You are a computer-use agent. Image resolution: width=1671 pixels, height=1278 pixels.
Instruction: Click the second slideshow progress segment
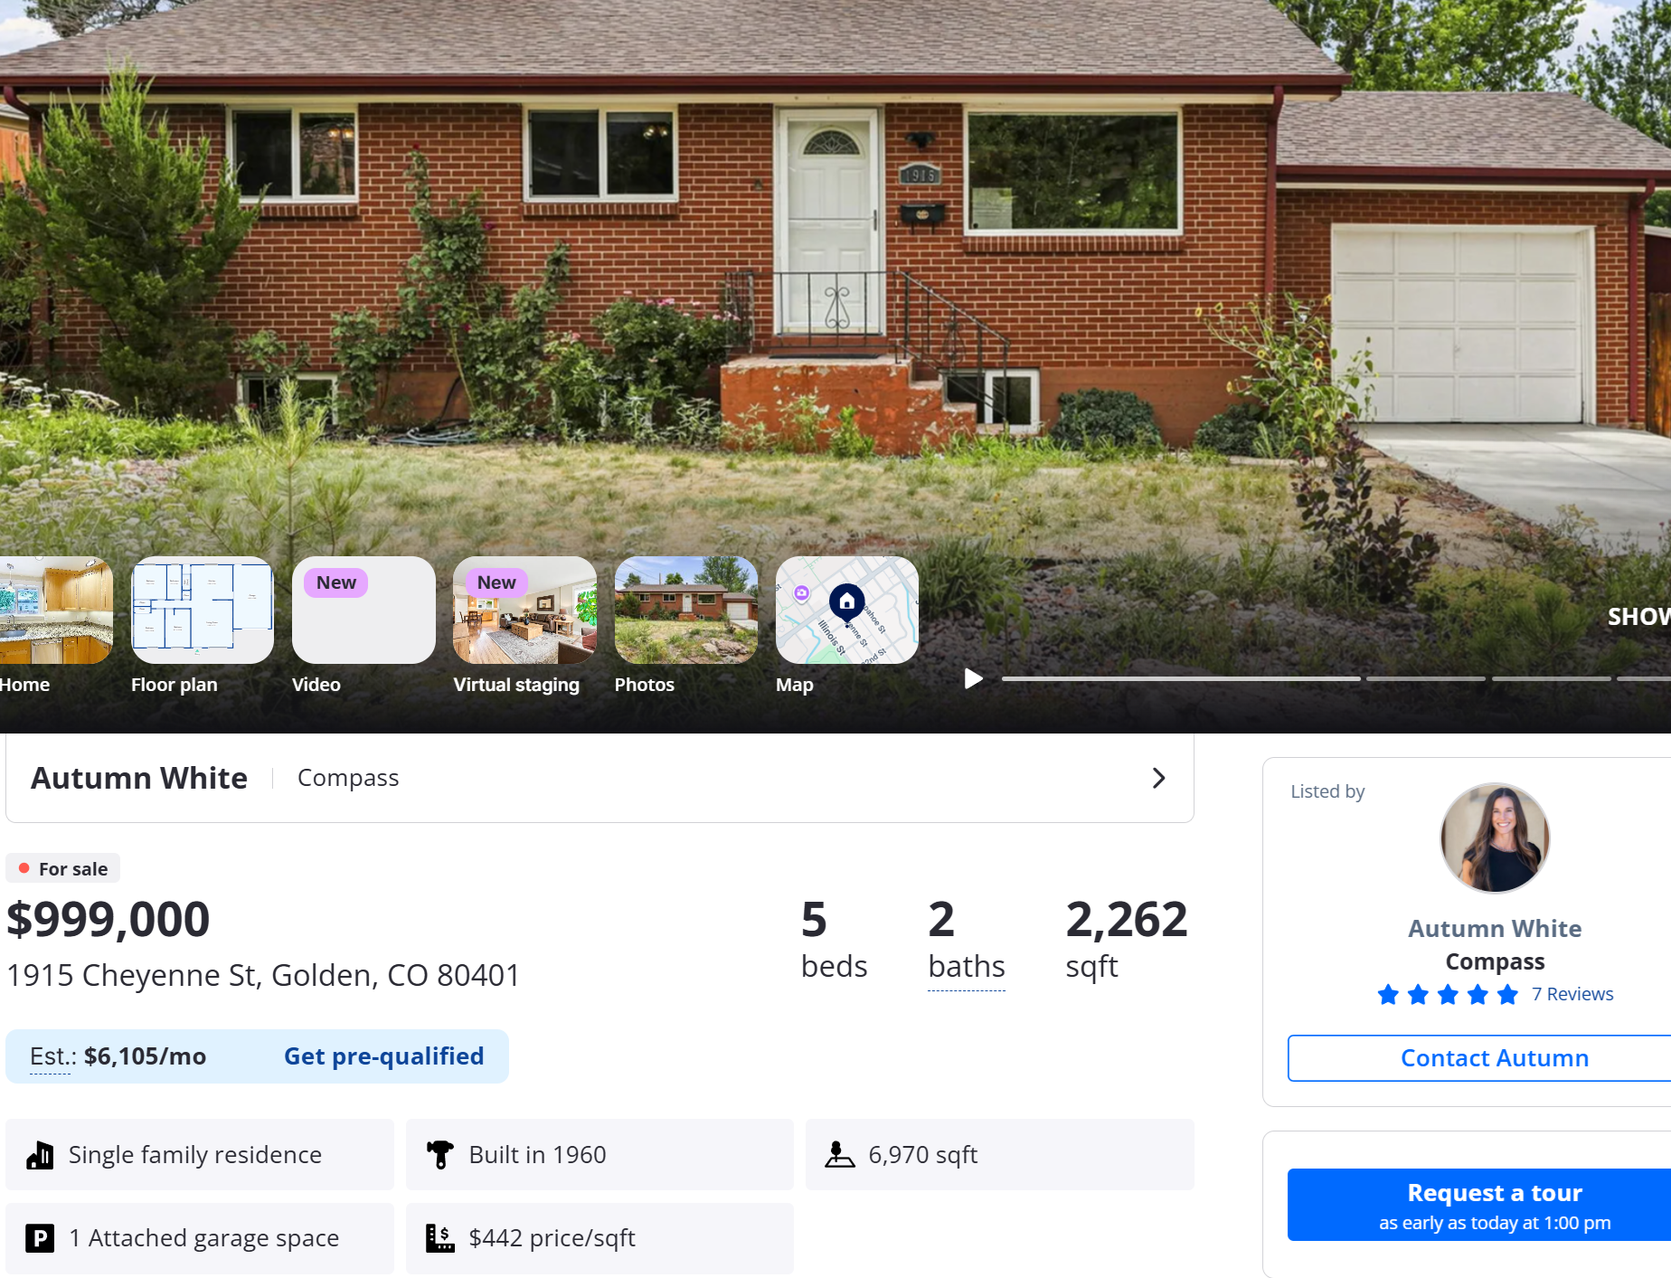(1426, 678)
